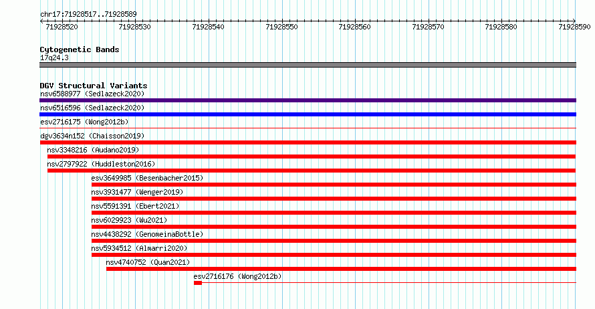
Task: Click chr17:71928517..71928589 region label
Action: click(88, 14)
